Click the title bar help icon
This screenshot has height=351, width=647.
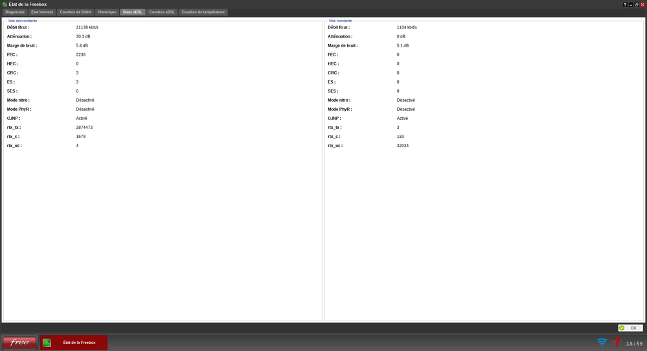click(x=625, y=5)
